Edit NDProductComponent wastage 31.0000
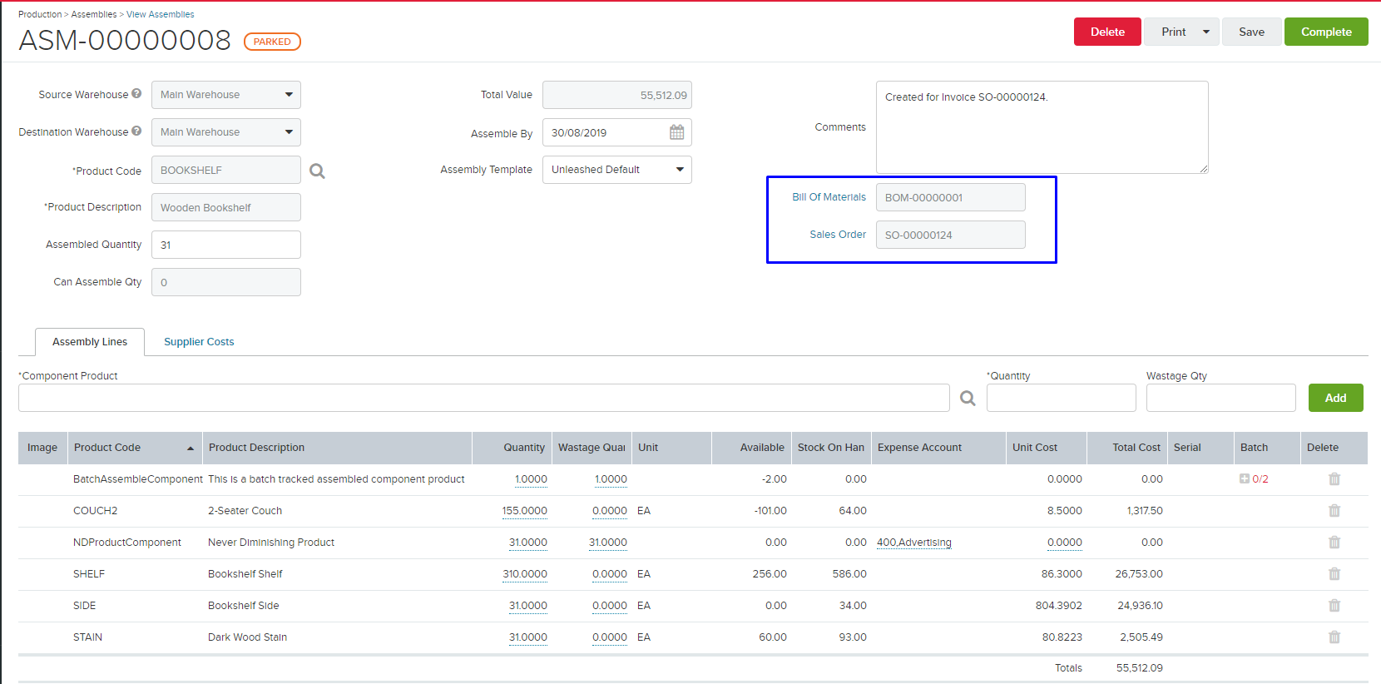Screen dimensions: 1381x684 pos(608,543)
